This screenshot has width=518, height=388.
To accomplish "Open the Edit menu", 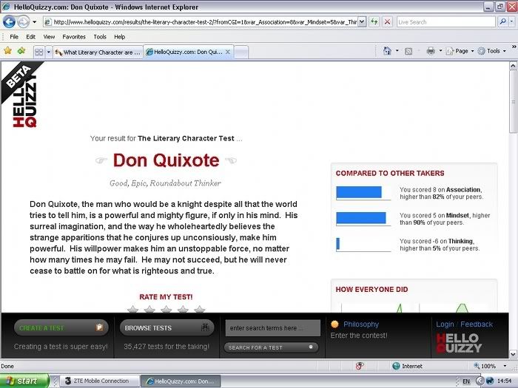I will pyautogui.click(x=31, y=37).
